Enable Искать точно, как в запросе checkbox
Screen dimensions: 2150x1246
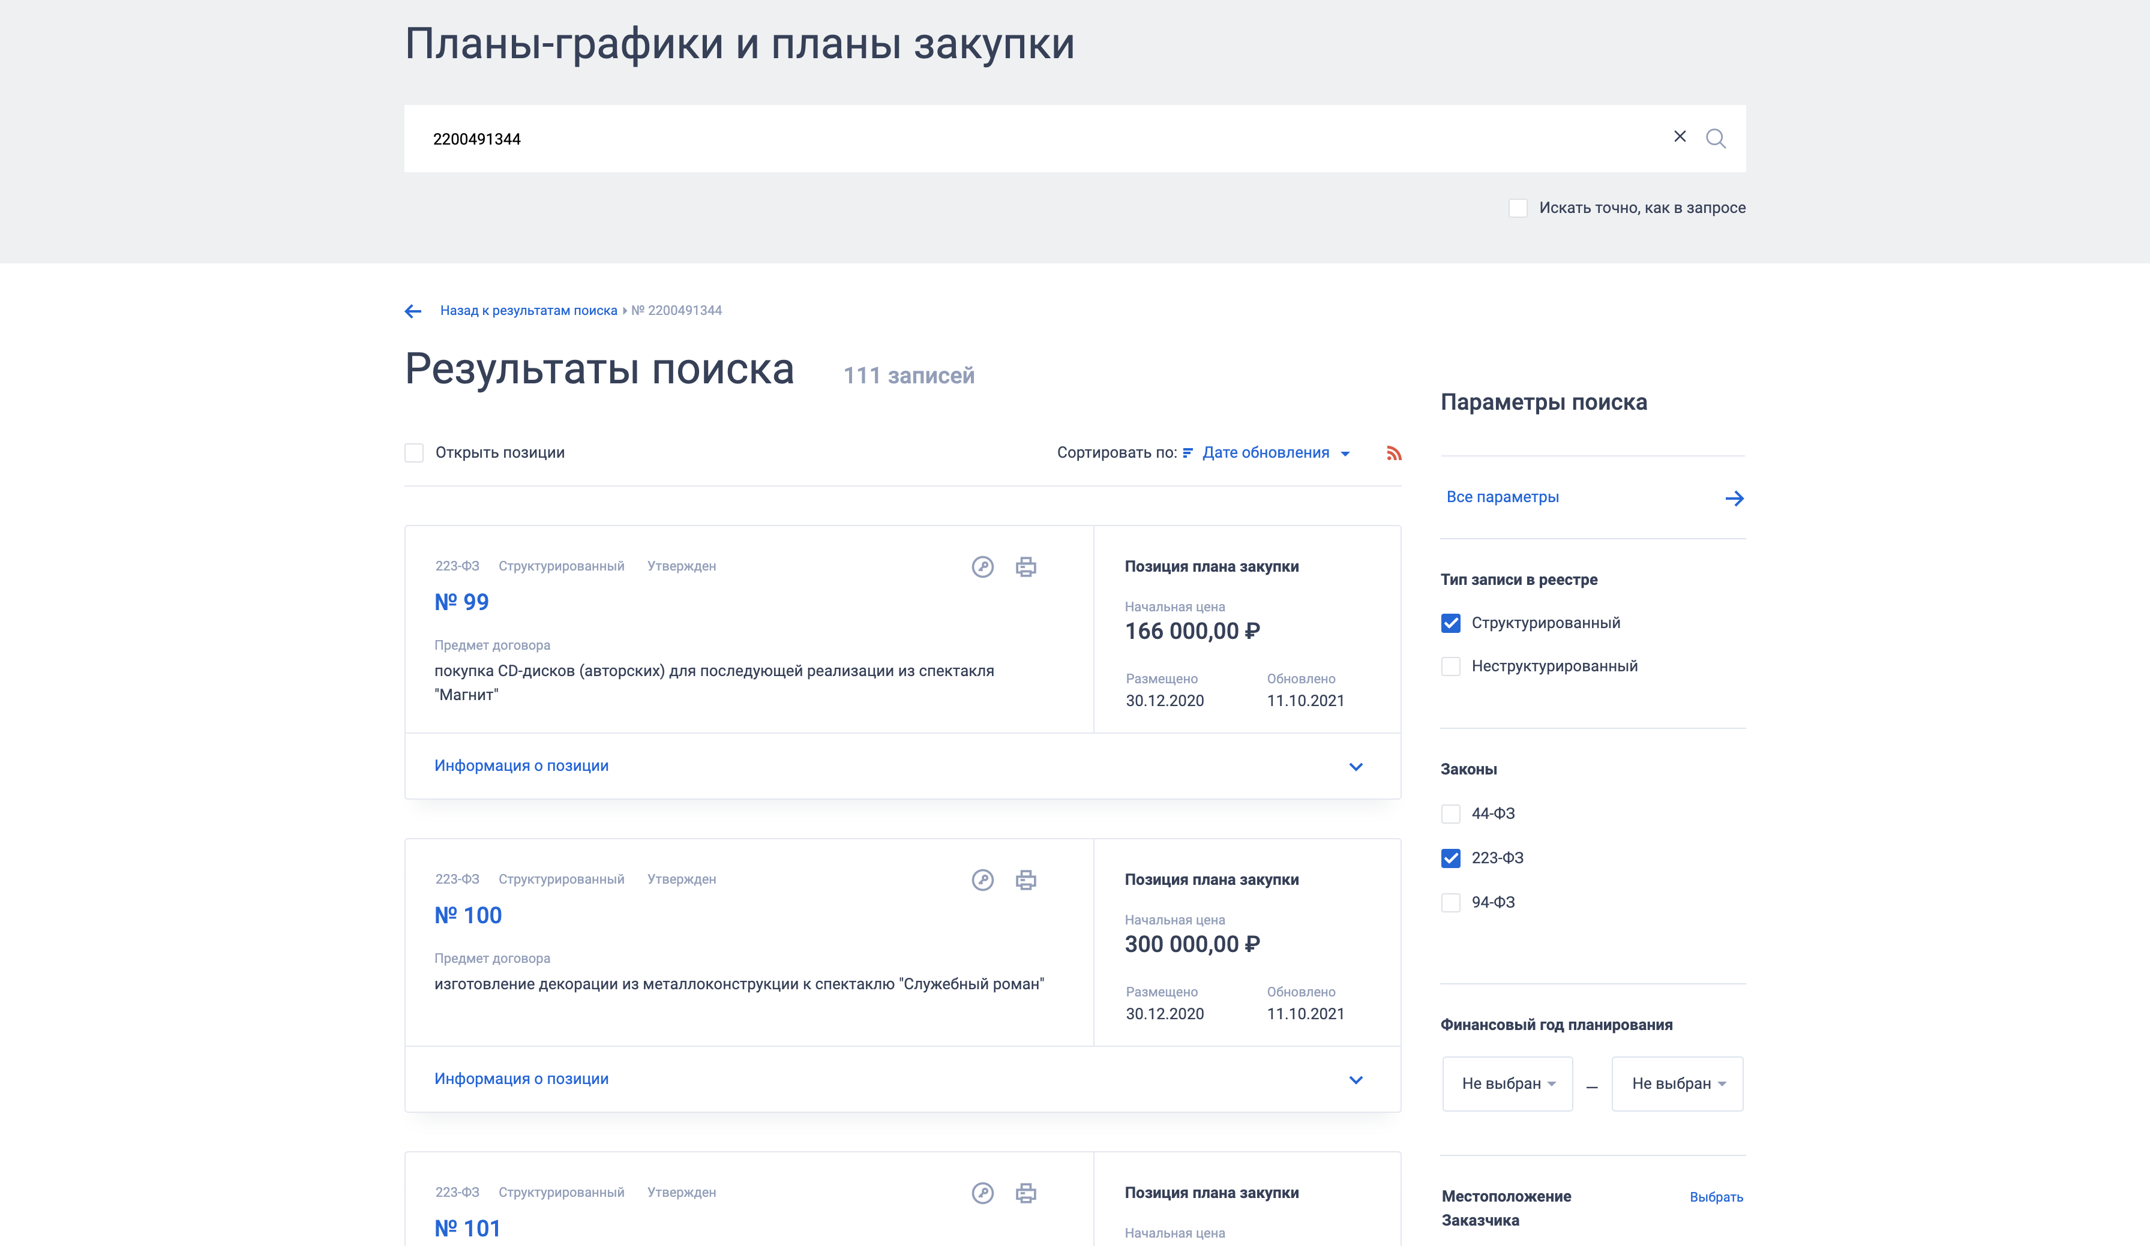[1518, 208]
